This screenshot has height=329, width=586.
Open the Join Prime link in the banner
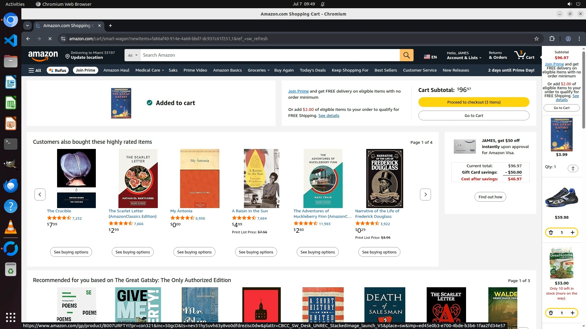coord(298,91)
